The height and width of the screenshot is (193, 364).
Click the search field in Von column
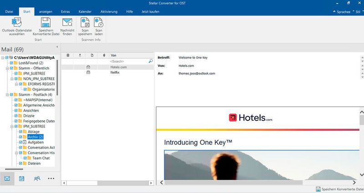129,61
